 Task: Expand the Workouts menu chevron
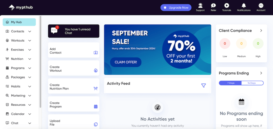[30, 41]
